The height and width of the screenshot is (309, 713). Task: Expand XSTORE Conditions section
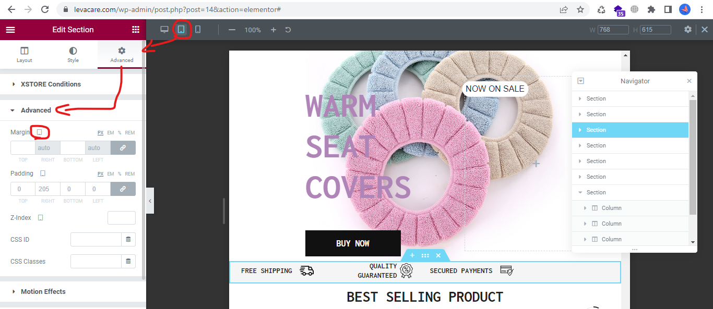(71, 84)
